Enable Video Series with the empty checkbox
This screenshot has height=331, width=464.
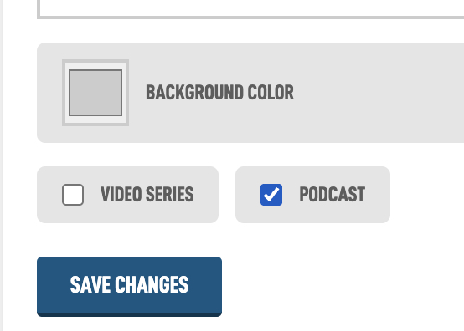(73, 195)
